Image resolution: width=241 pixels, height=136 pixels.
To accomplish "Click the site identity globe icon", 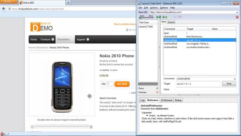I will click(x=9, y=9).
